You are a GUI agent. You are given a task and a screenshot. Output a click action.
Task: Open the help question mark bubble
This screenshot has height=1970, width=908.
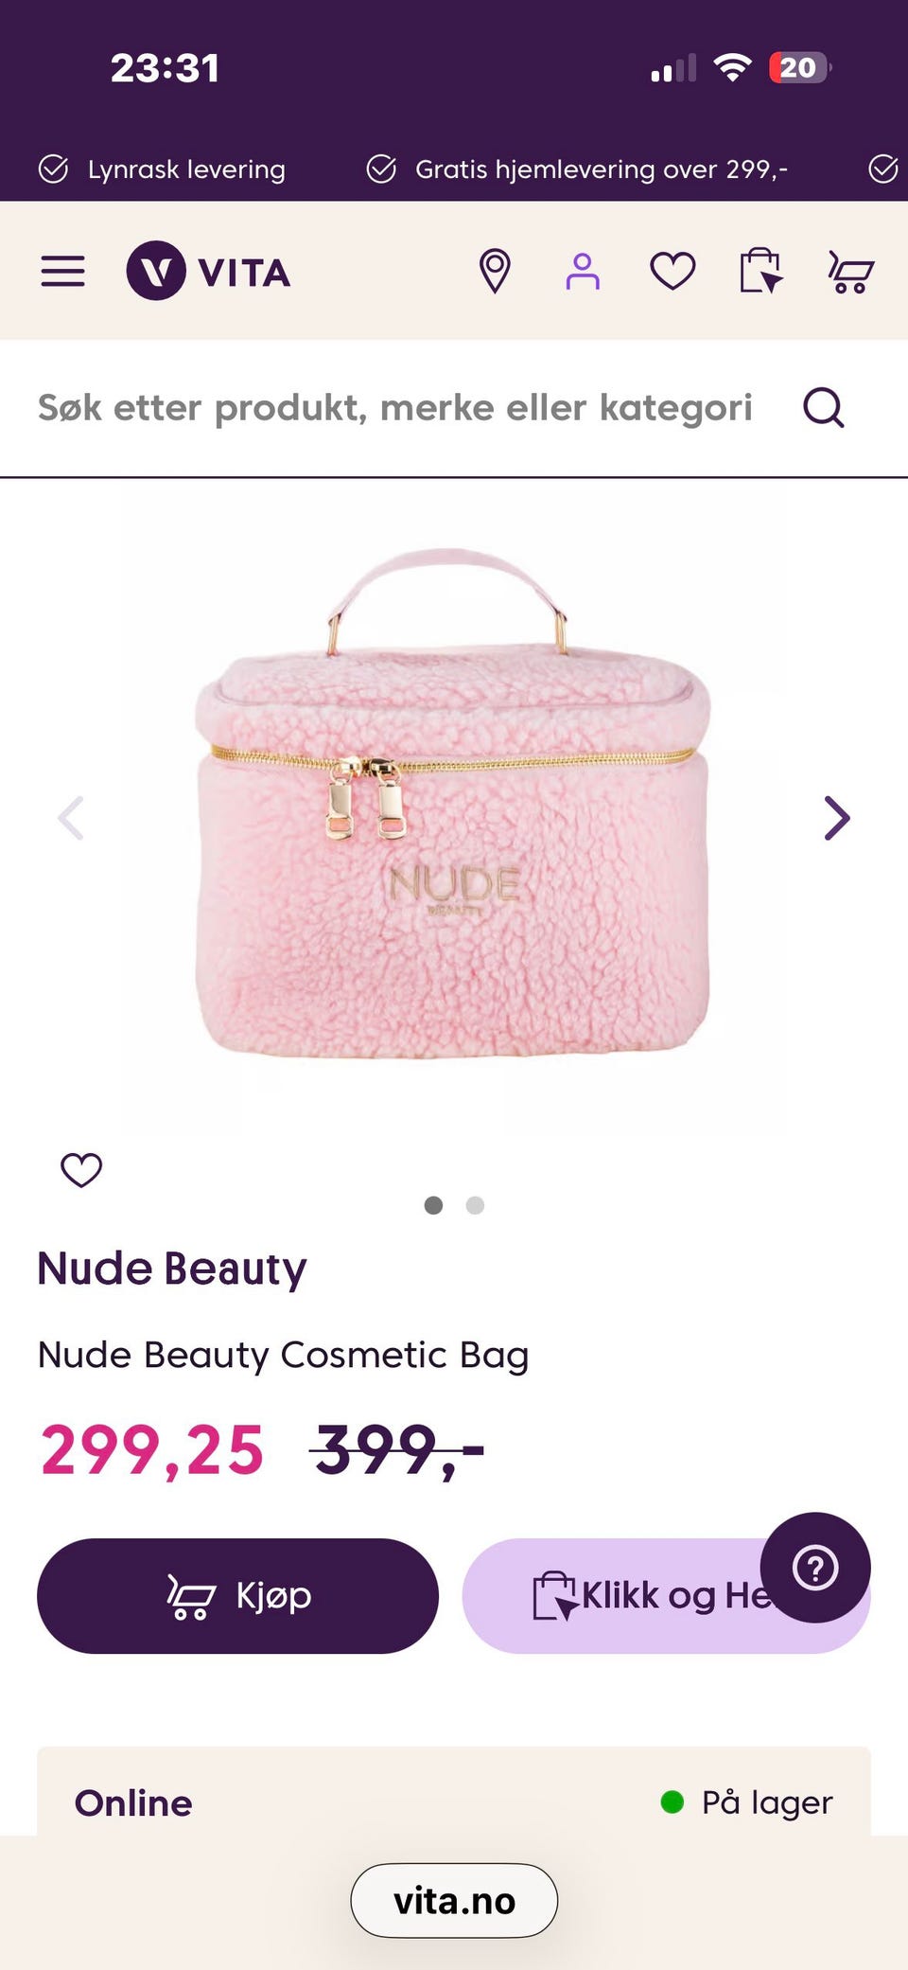point(815,1568)
